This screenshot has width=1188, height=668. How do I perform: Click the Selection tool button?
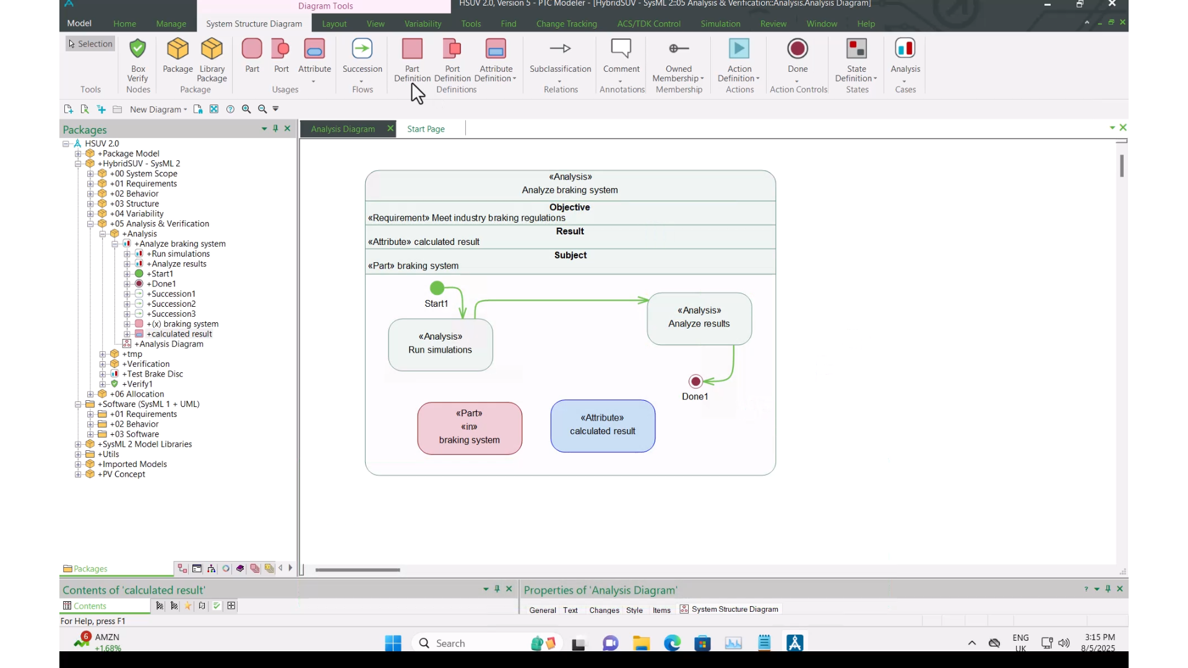pos(90,44)
